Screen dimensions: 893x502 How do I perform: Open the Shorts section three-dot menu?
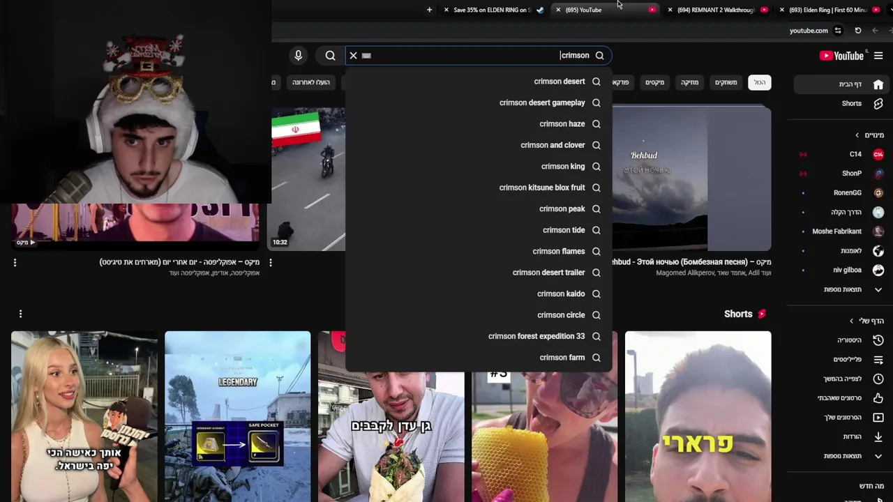20,314
